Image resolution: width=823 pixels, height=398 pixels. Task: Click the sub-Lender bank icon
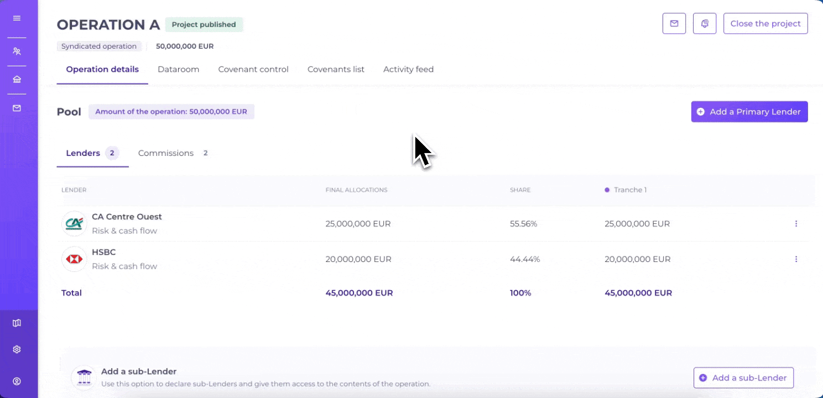tap(84, 378)
